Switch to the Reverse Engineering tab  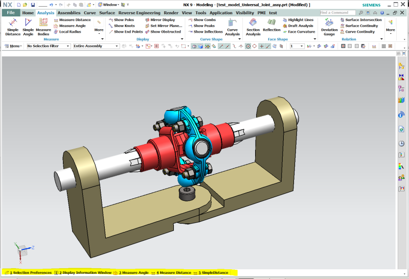click(139, 13)
